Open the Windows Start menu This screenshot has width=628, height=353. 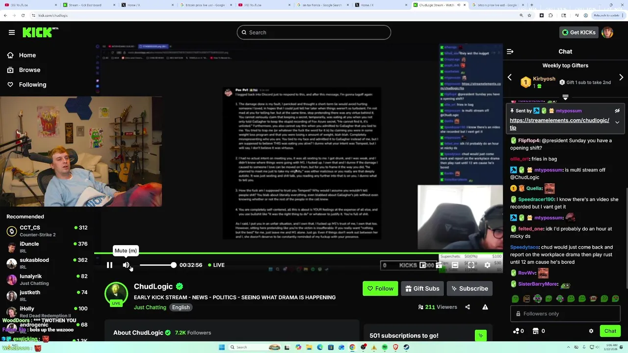click(222, 347)
